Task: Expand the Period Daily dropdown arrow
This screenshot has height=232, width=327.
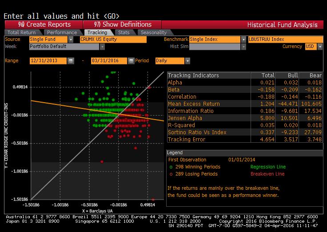Action: (x=187, y=61)
